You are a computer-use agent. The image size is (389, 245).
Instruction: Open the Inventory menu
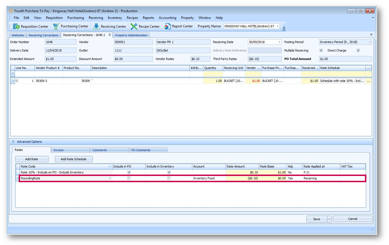click(x=115, y=18)
